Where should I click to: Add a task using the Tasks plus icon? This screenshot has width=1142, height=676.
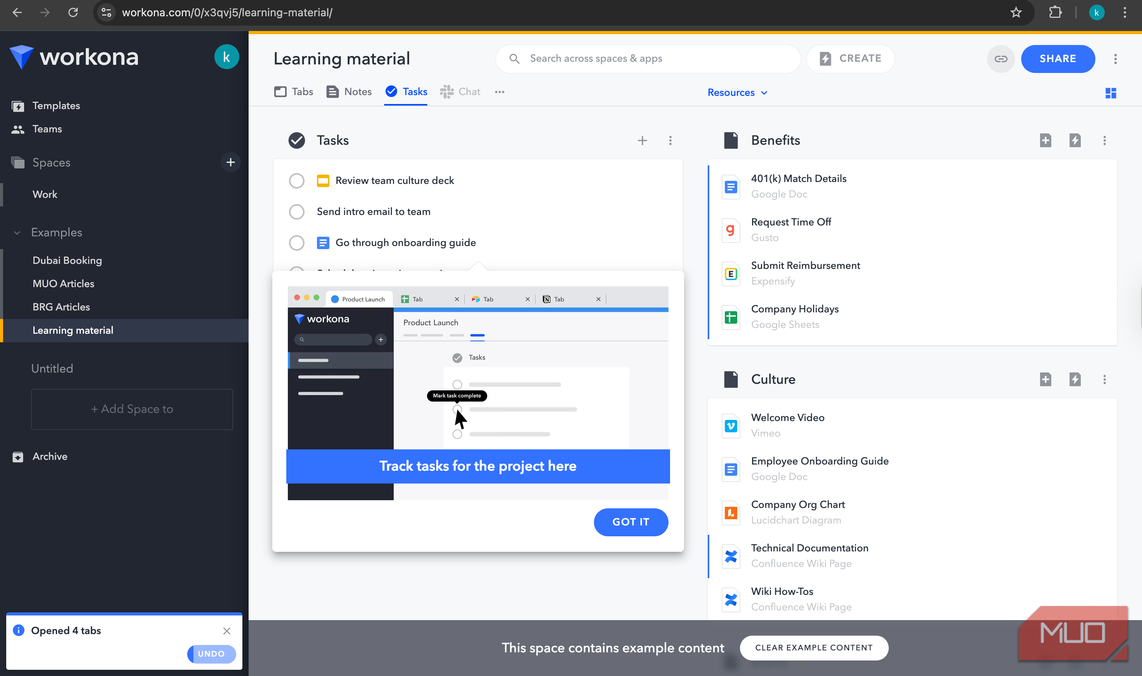(642, 140)
